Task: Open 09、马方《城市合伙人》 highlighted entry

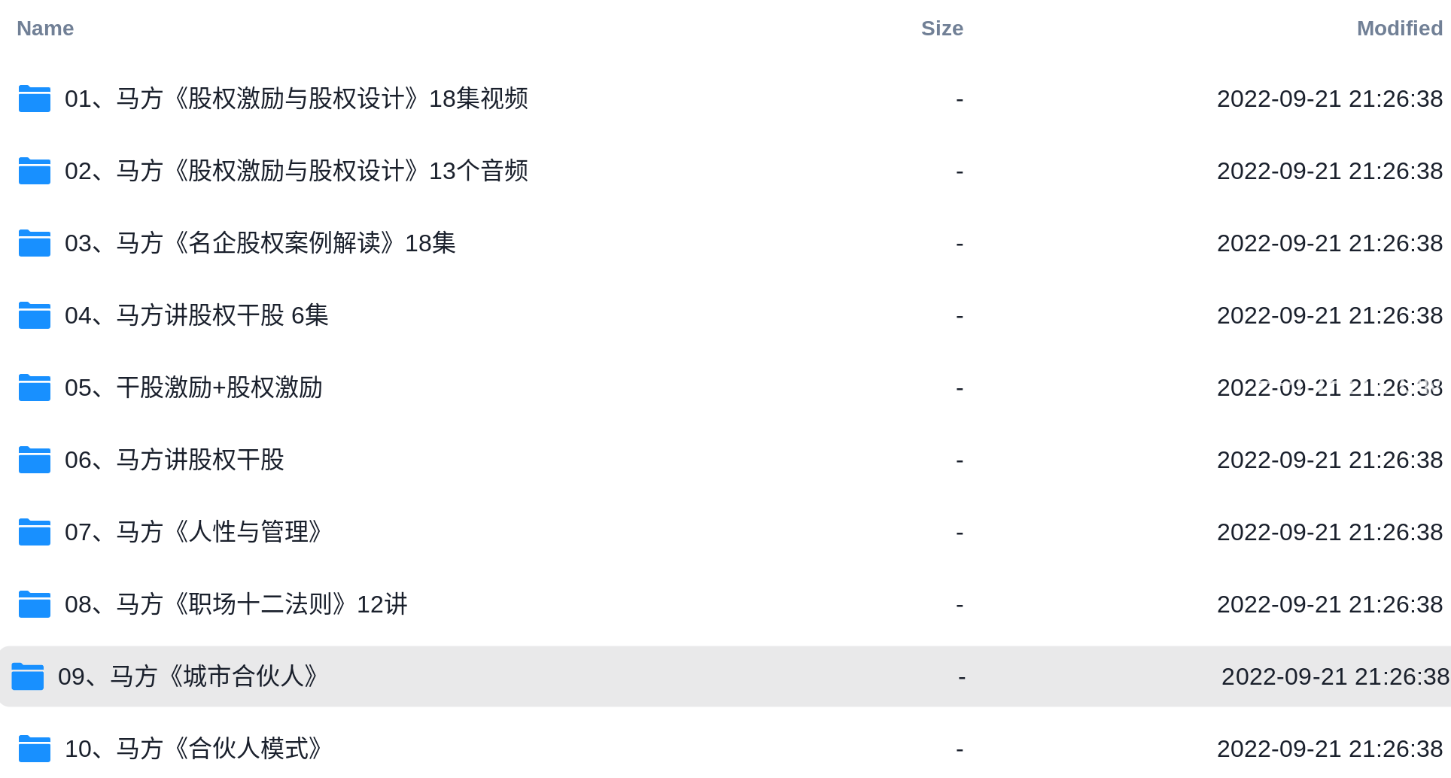Action: 725,676
